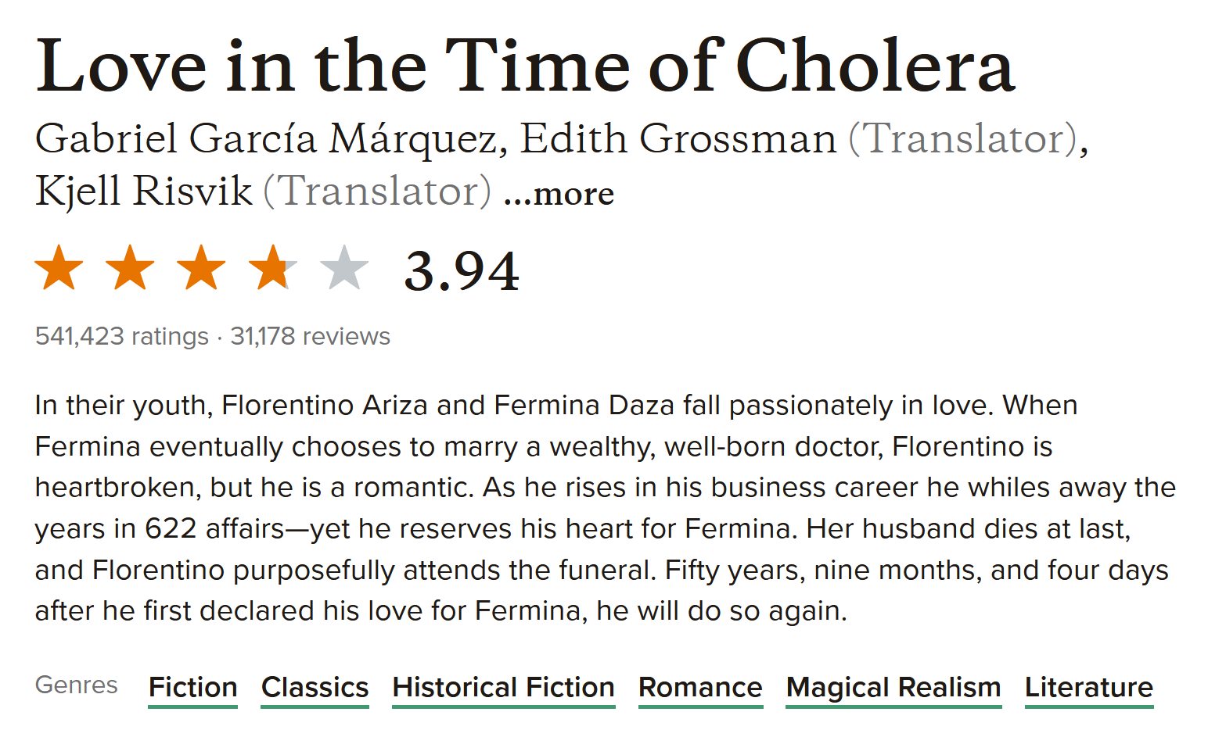The image size is (1226, 737).
Task: Click the book description paragraph
Action: tap(602, 508)
